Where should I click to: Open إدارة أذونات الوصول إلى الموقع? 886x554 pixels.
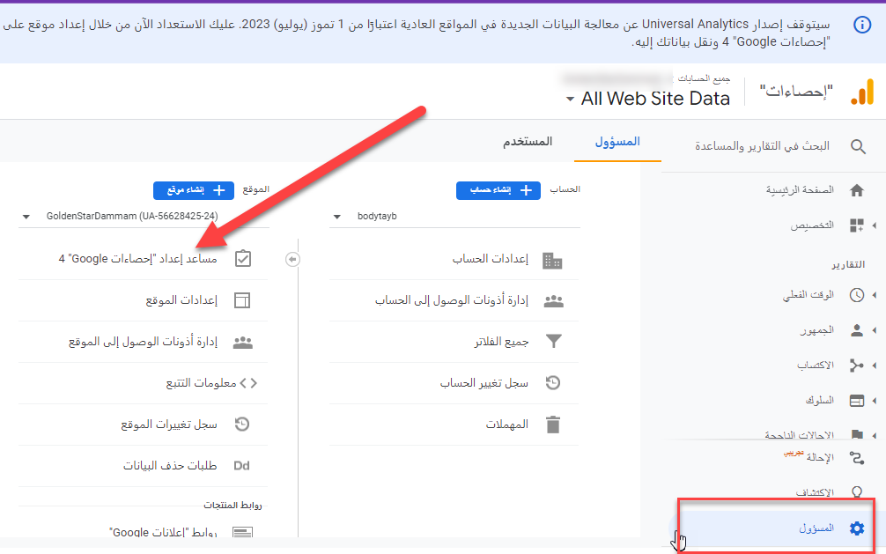click(x=143, y=342)
